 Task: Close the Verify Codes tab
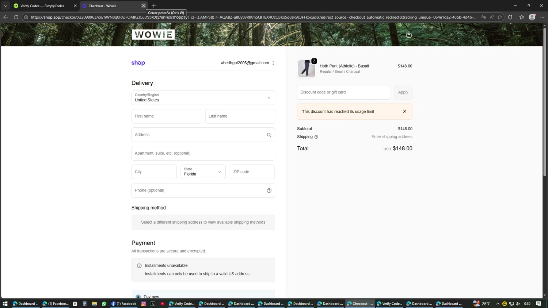pyautogui.click(x=75, y=6)
